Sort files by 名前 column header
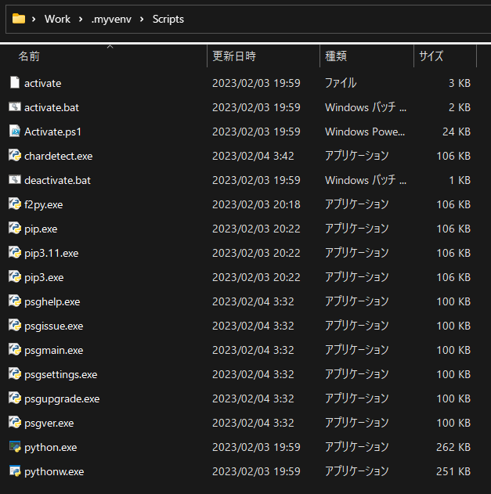Image resolution: width=491 pixels, height=494 pixels. coord(30,56)
